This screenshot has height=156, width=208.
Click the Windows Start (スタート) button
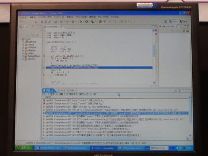(24, 148)
